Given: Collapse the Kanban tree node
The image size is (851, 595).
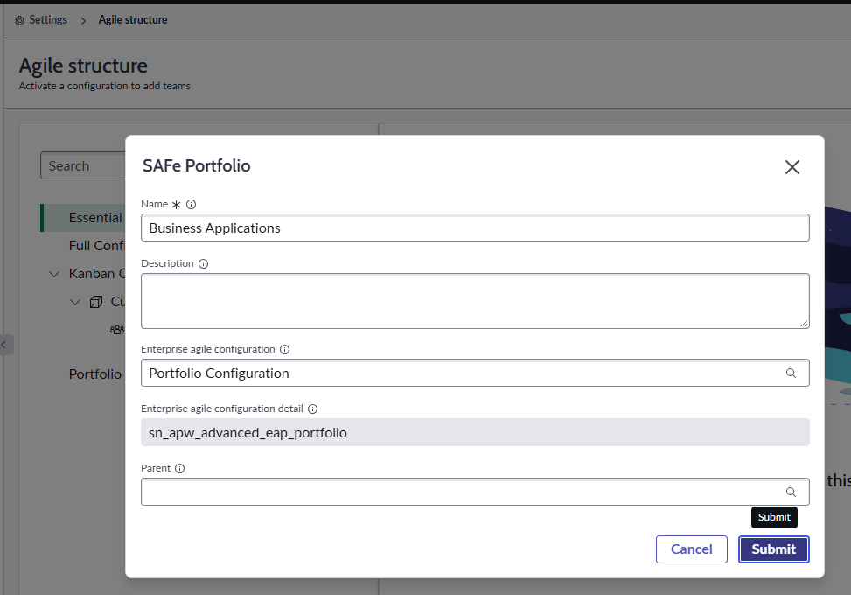Looking at the screenshot, I should 54,274.
